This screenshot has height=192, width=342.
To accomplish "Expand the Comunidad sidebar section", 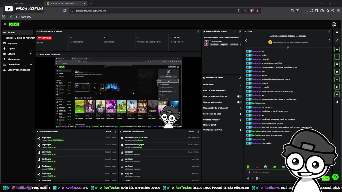I will 31,65.
